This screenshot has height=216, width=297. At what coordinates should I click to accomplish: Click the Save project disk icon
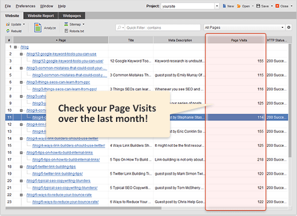pos(258,6)
